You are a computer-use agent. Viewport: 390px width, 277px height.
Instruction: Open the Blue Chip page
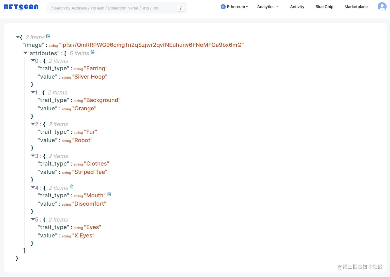click(324, 7)
